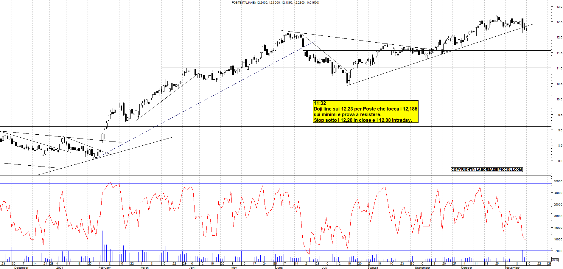Image resolution: width=563 pixels, height=269 pixels.
Task: Click date label 15 after November 8
Action: click(x=528, y=264)
